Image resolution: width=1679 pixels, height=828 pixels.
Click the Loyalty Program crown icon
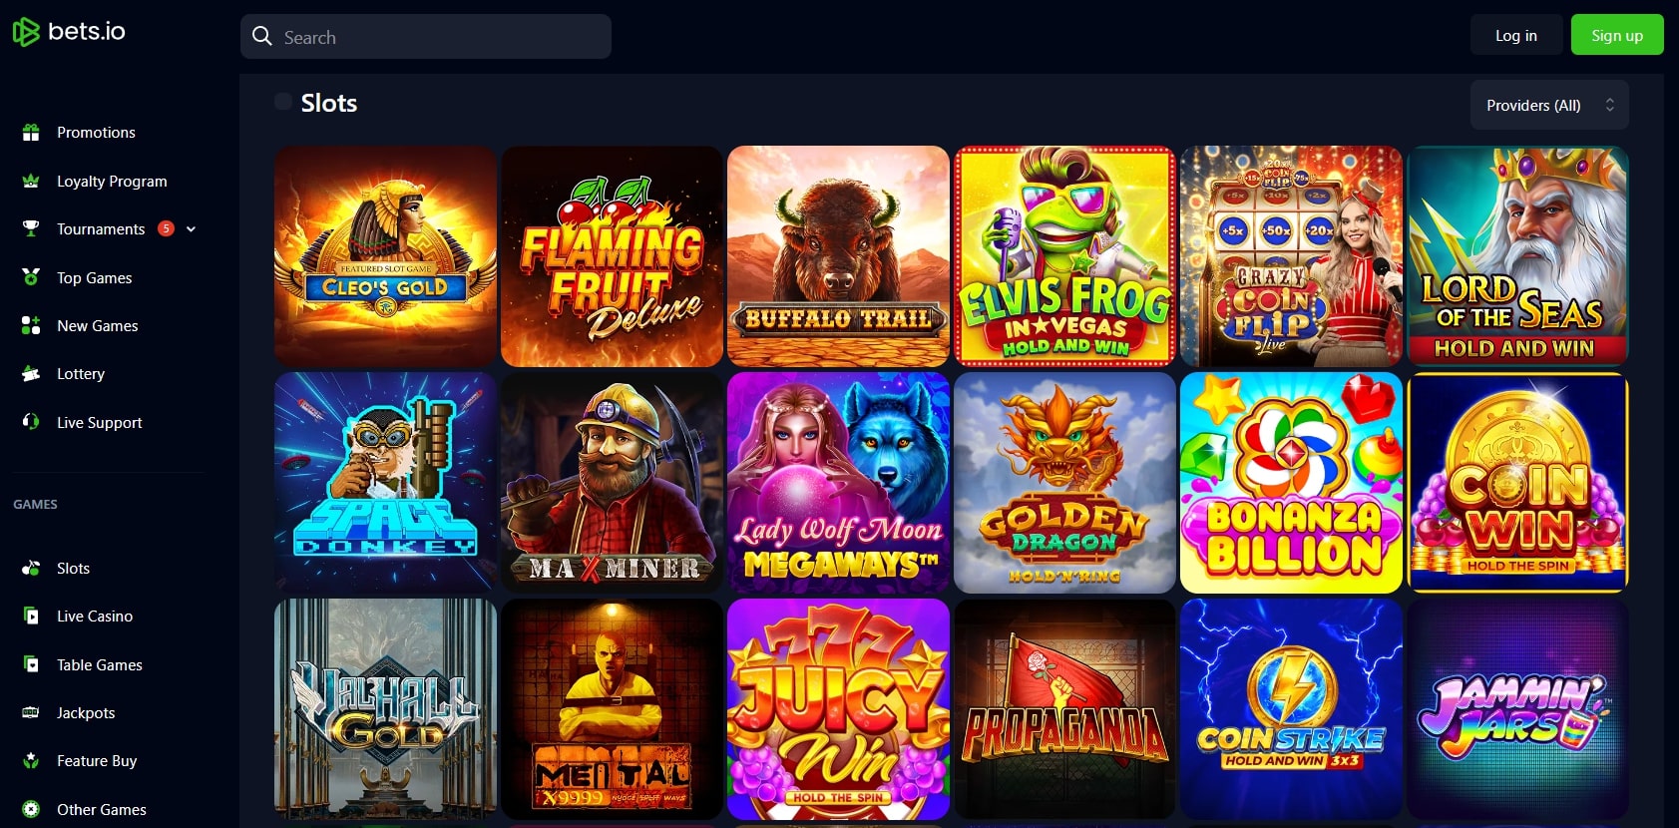pos(31,181)
